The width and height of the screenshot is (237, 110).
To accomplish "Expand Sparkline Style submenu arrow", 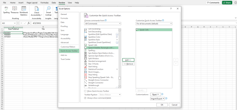I will tap(117, 40).
